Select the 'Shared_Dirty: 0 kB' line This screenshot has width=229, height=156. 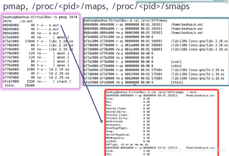(128, 112)
